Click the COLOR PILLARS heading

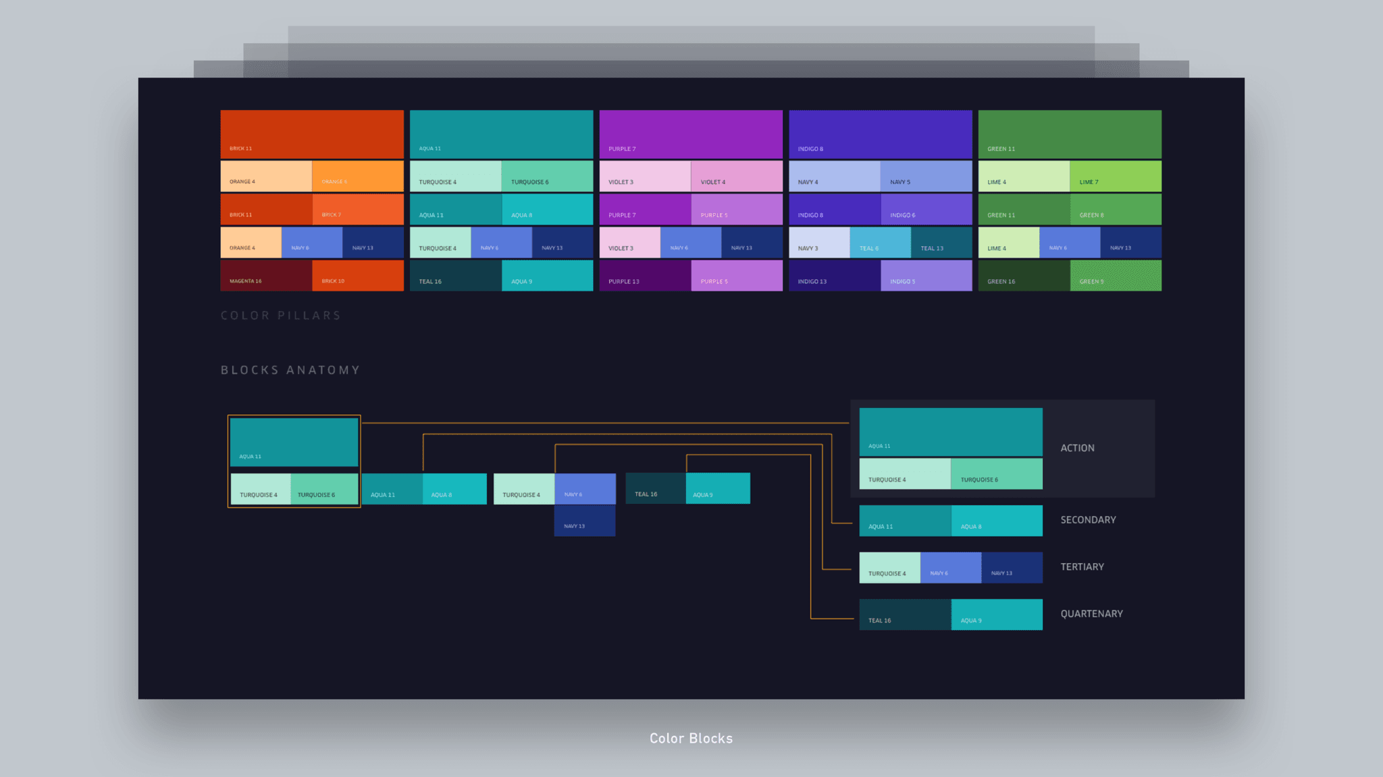click(x=281, y=316)
